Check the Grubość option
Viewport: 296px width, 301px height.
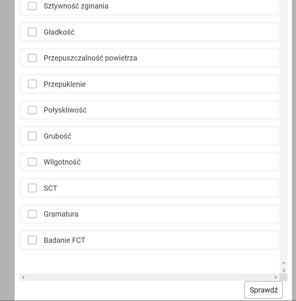32,136
